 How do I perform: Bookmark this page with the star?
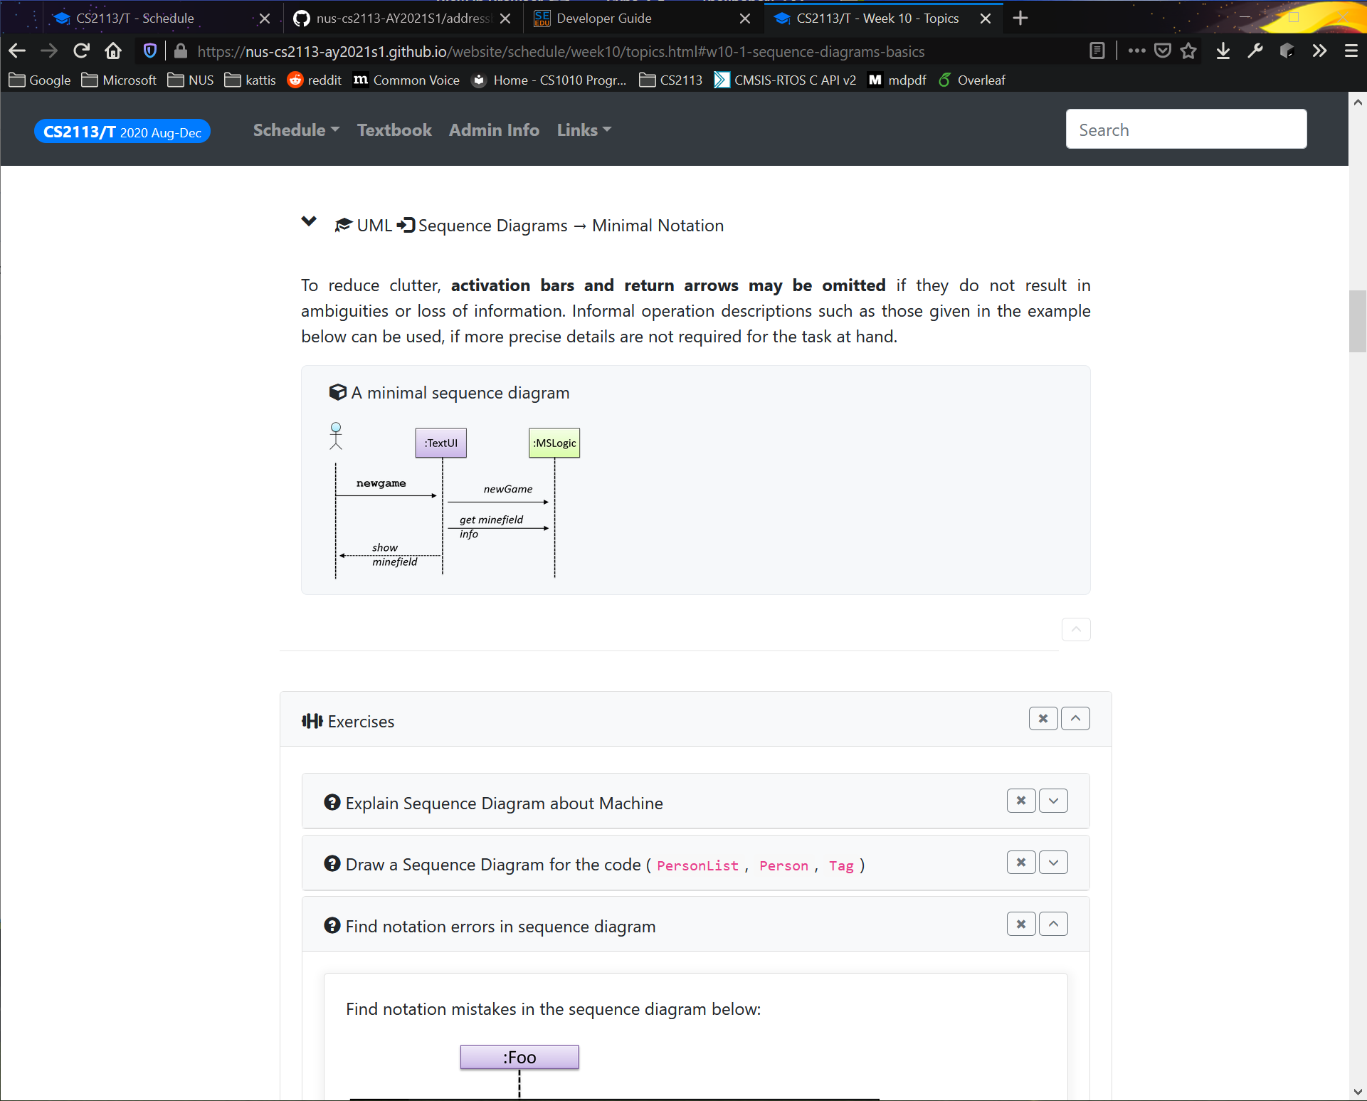point(1188,51)
